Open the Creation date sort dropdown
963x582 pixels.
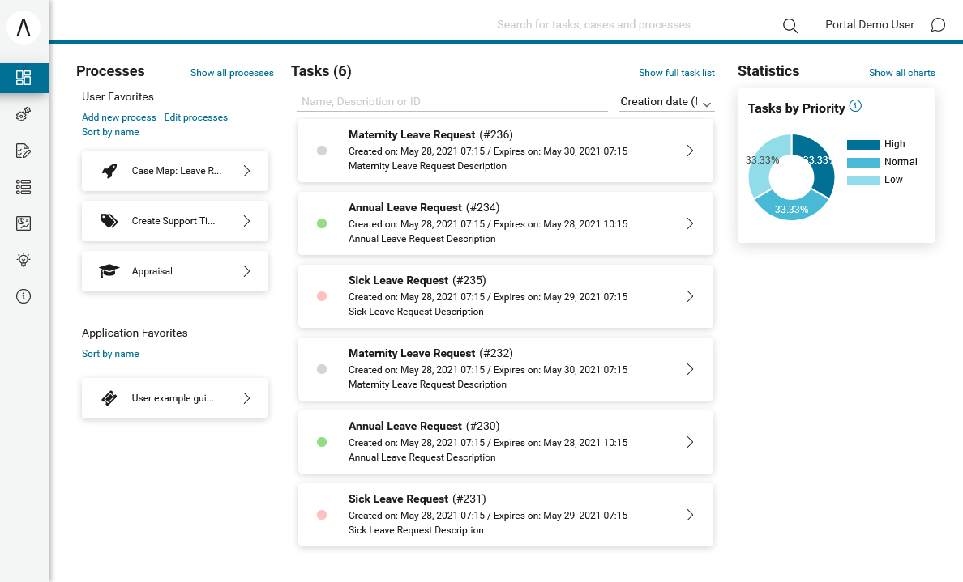[666, 102]
